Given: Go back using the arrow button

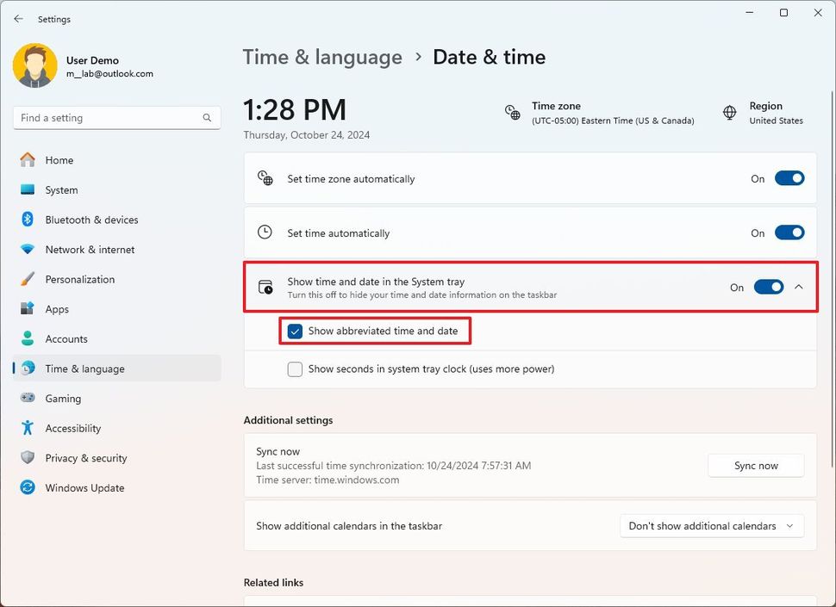Looking at the screenshot, I should tap(17, 18).
